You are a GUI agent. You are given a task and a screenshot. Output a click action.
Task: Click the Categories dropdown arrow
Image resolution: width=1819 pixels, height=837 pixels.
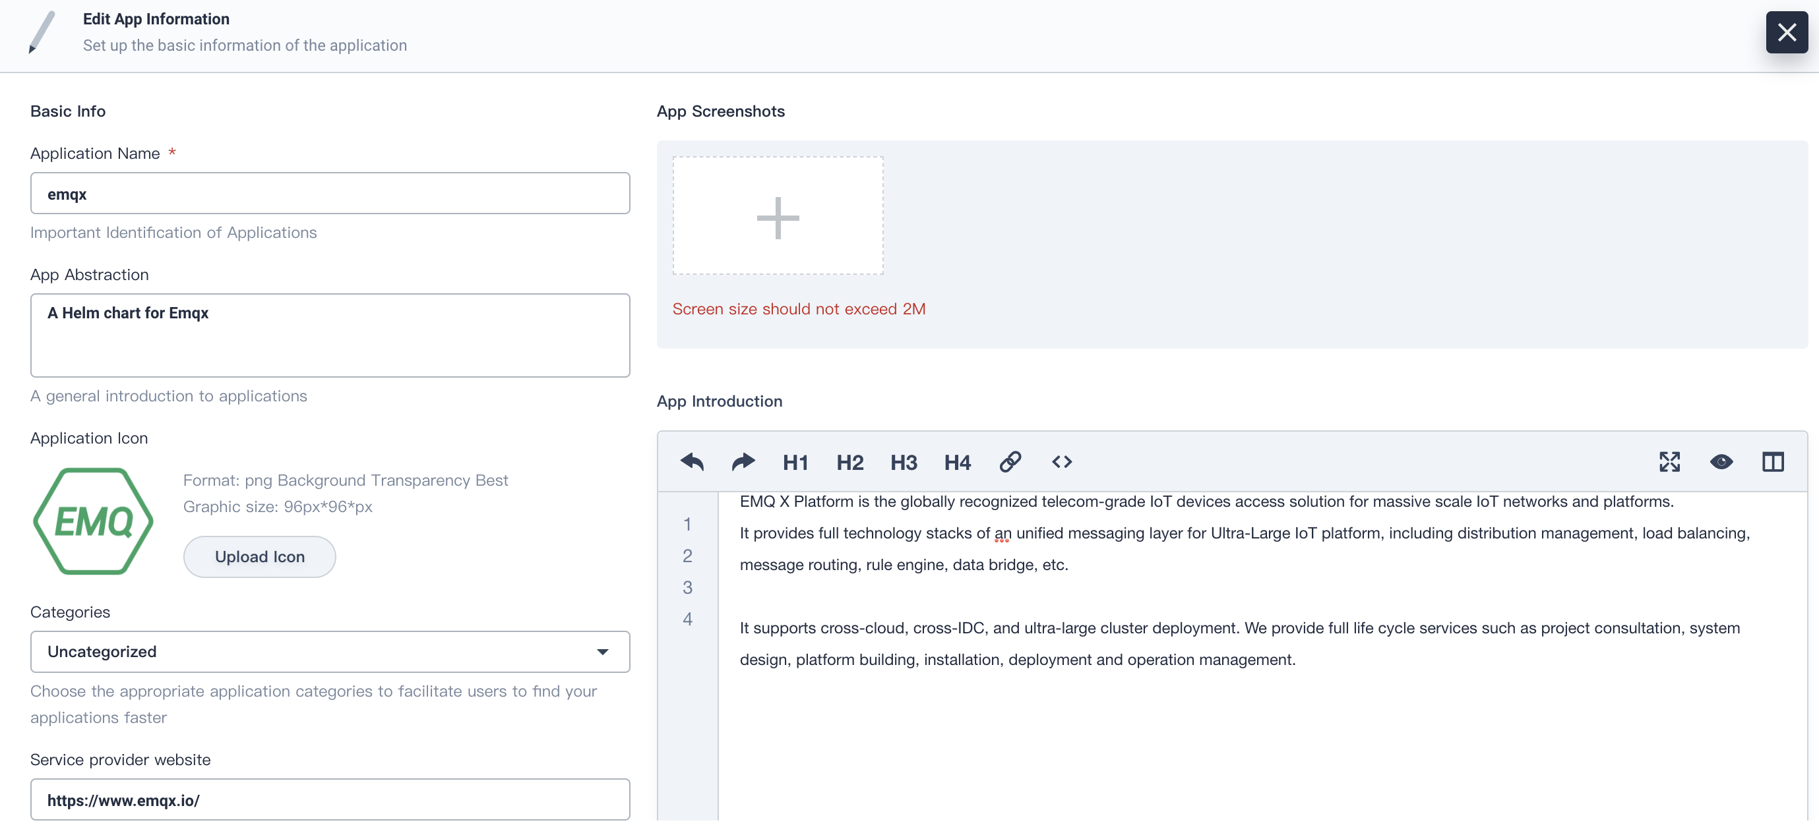(602, 651)
